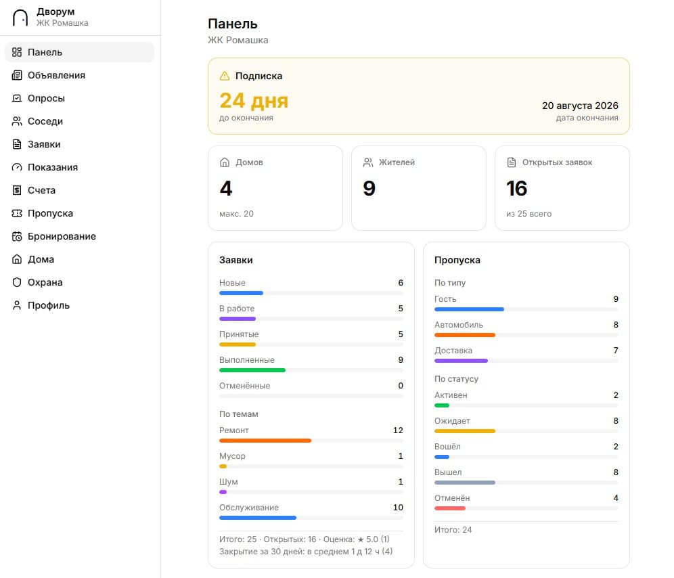Click the Домов count 4

226,188
